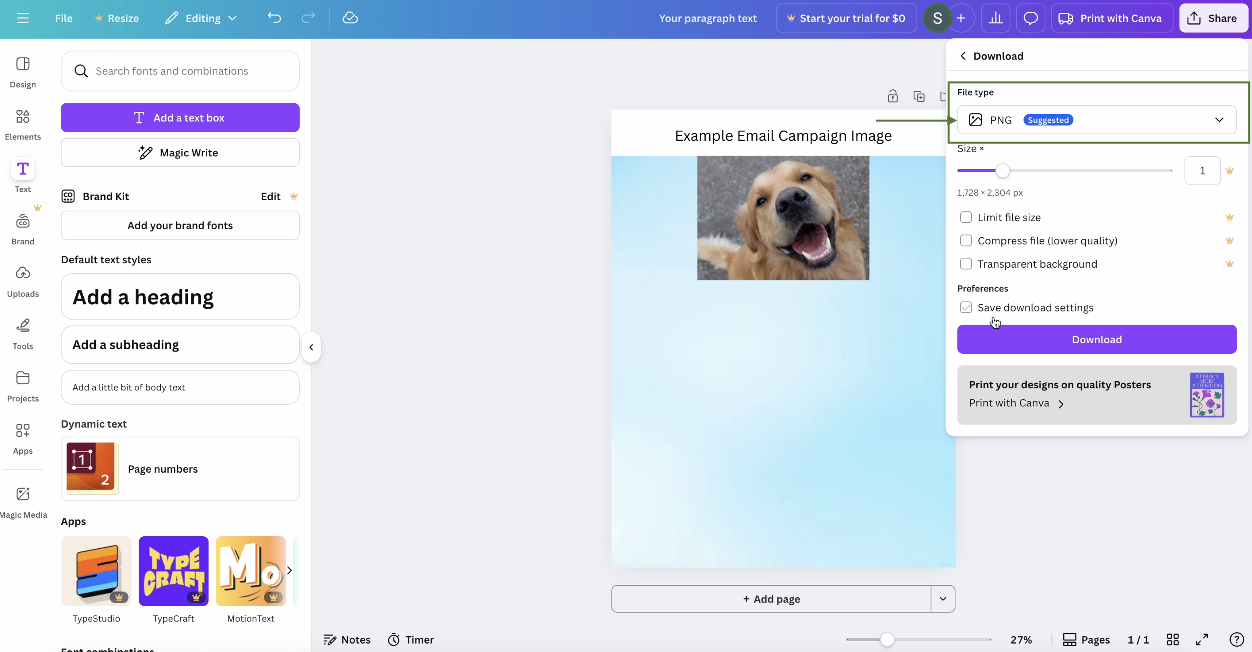
Task: Check the Transparent background option
Action: coord(966,264)
